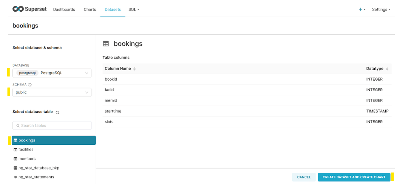Select the members table
The width and height of the screenshot is (408, 184).
[27, 159]
